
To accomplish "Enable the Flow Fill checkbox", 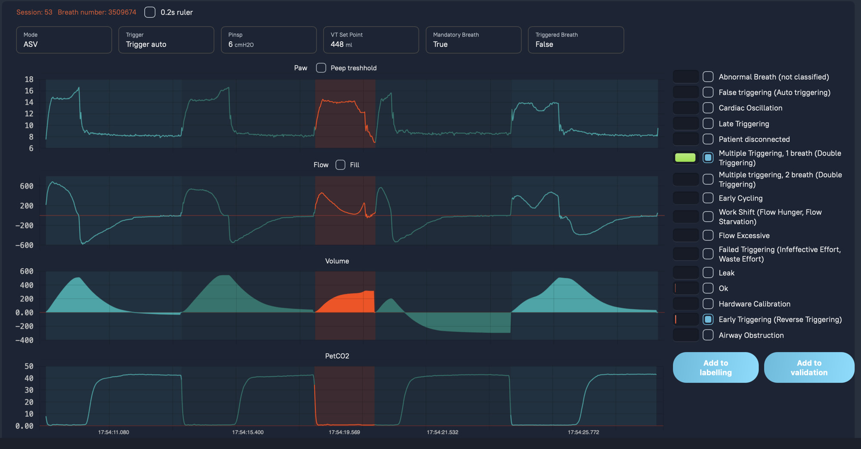I will point(341,165).
